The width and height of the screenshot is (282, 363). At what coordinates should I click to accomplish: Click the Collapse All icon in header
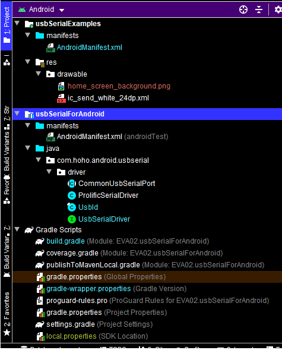[258, 10]
